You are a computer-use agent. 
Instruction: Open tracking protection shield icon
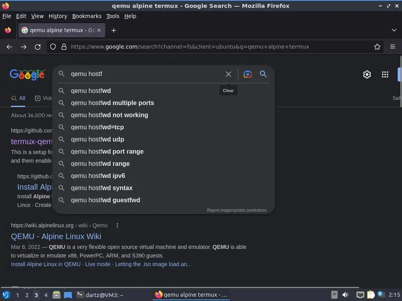53,47
